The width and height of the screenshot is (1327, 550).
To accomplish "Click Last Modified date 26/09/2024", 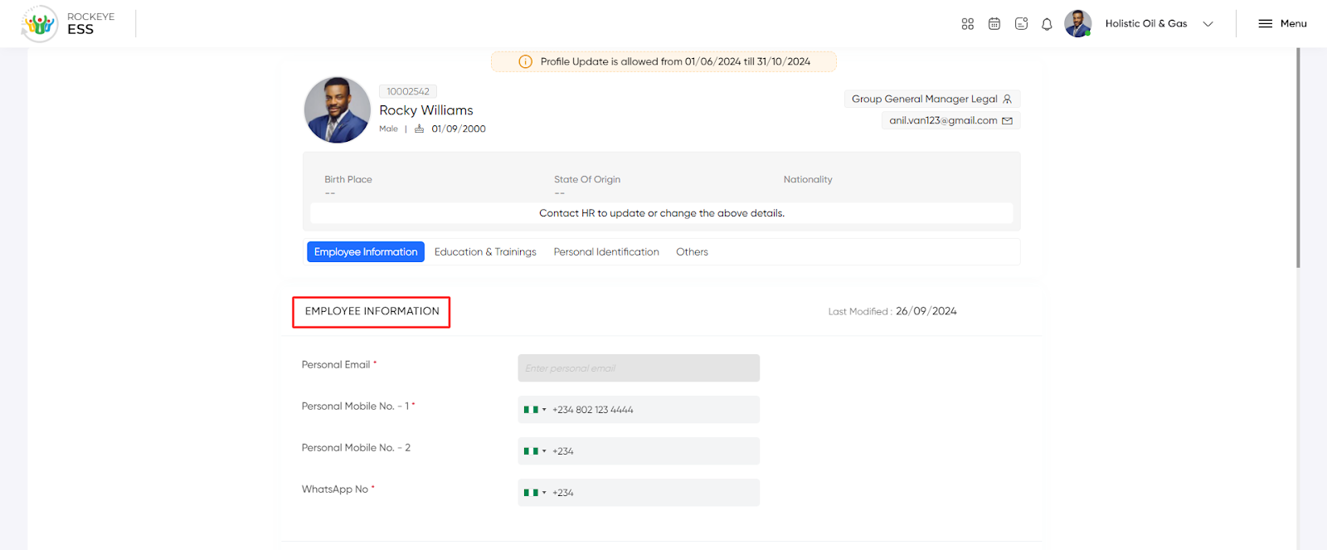I will click(x=926, y=311).
